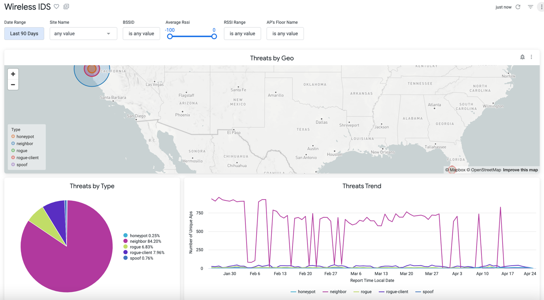Toggle honeypot series in Threats Trend legend
Image resolution: width=544 pixels, height=300 pixels.
pyautogui.click(x=303, y=292)
